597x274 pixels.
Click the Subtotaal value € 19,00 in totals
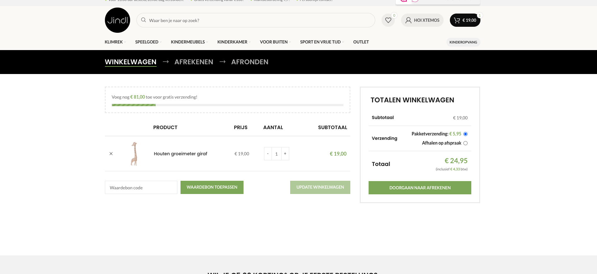460,118
